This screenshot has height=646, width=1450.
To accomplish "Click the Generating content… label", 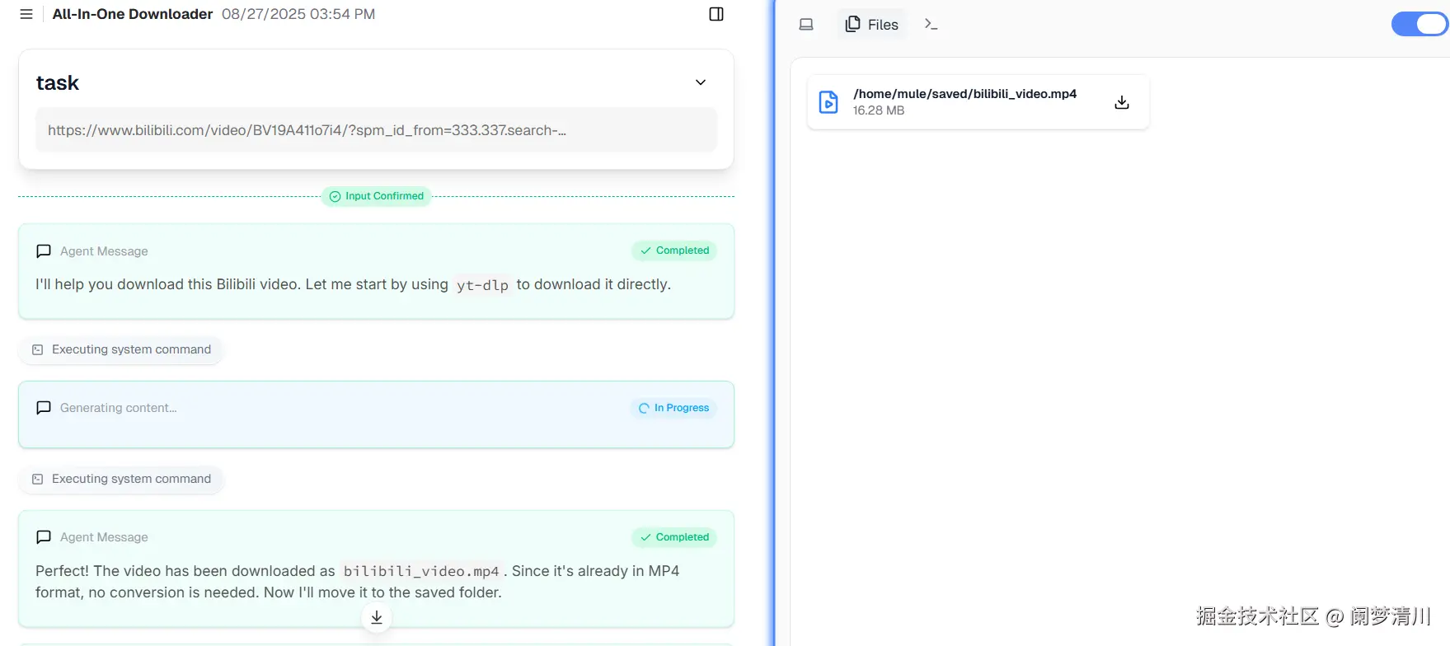I will [118, 408].
